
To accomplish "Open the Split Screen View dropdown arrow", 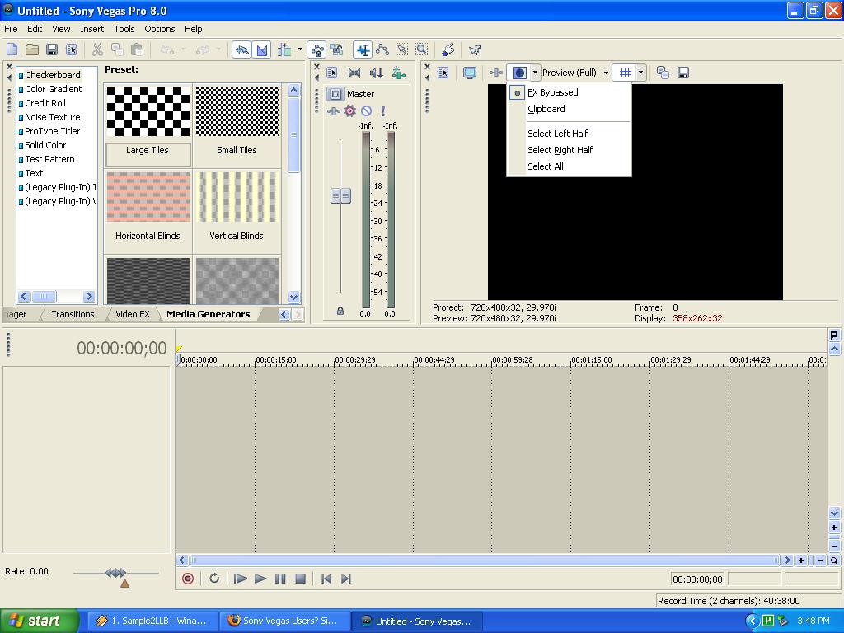I will (535, 73).
